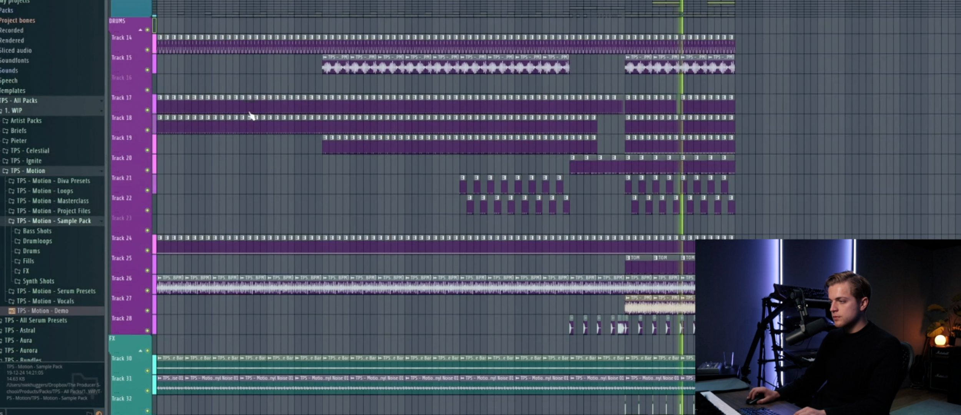Open the TPS - Motion - Demo project file icon

12,311
